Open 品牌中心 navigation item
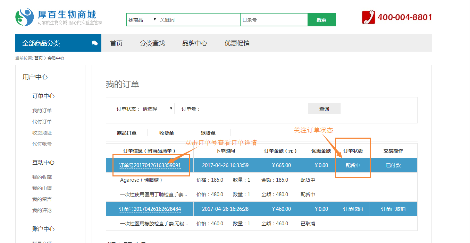Viewport: 470px width, 243px height. pos(195,43)
